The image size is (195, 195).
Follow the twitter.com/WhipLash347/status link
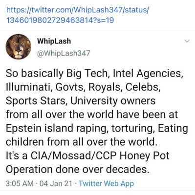point(78,10)
